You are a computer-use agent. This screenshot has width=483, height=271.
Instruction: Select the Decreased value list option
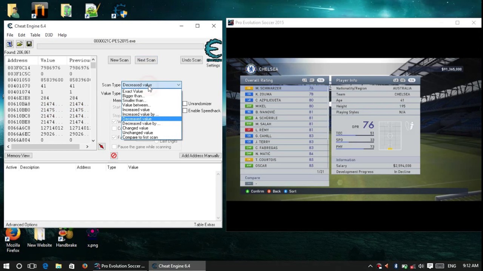tap(151, 119)
